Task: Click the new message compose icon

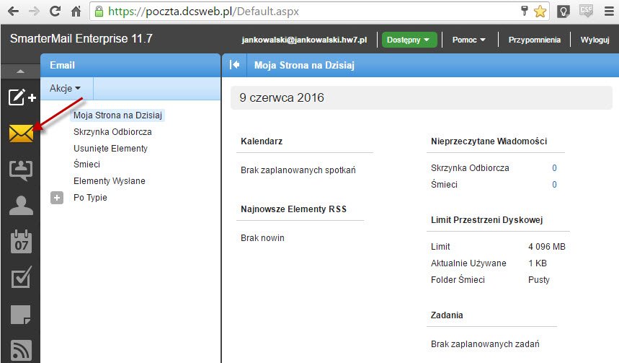Action: point(22,97)
